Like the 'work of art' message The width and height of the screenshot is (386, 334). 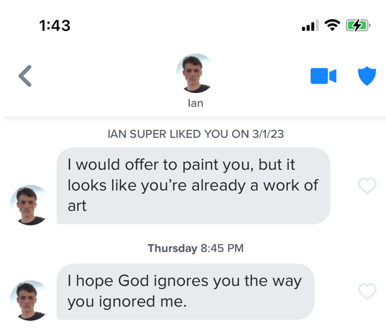tap(367, 186)
